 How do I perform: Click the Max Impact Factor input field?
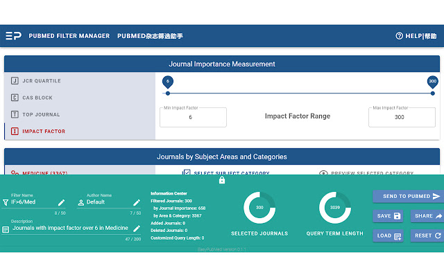coord(401,118)
